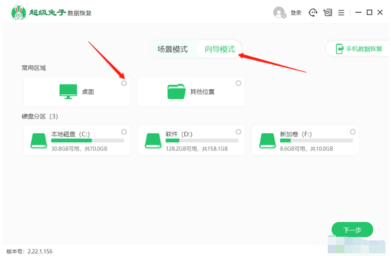Click 30.8GB可用, 共70.0GB text
This screenshot has height=256, width=391.
click(79, 149)
